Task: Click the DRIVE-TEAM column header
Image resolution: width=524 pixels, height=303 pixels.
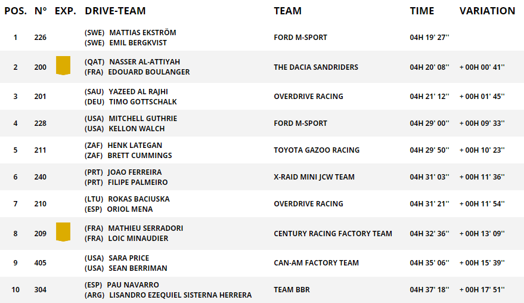Action: pos(115,11)
